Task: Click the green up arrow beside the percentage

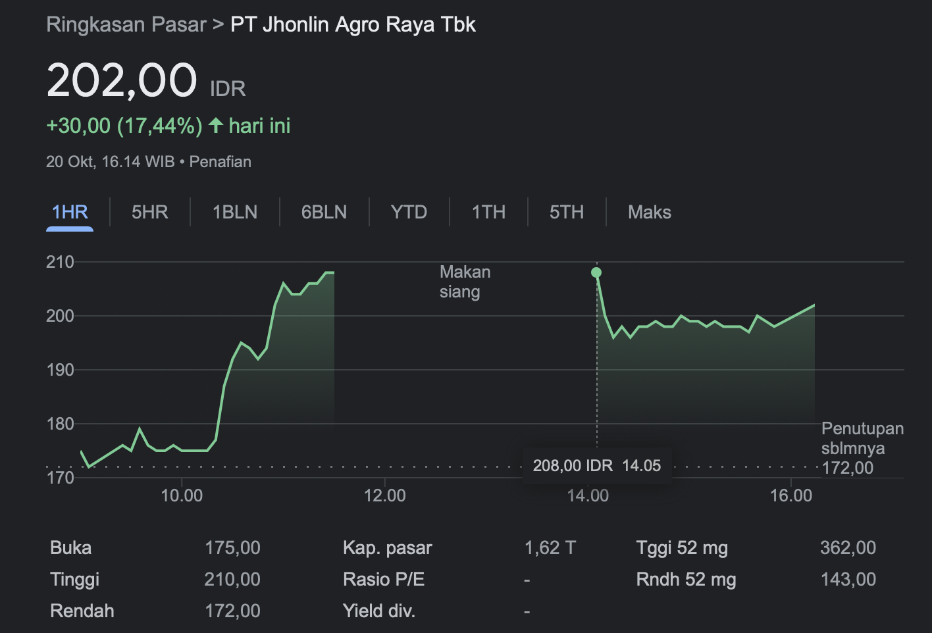Action: 216,126
